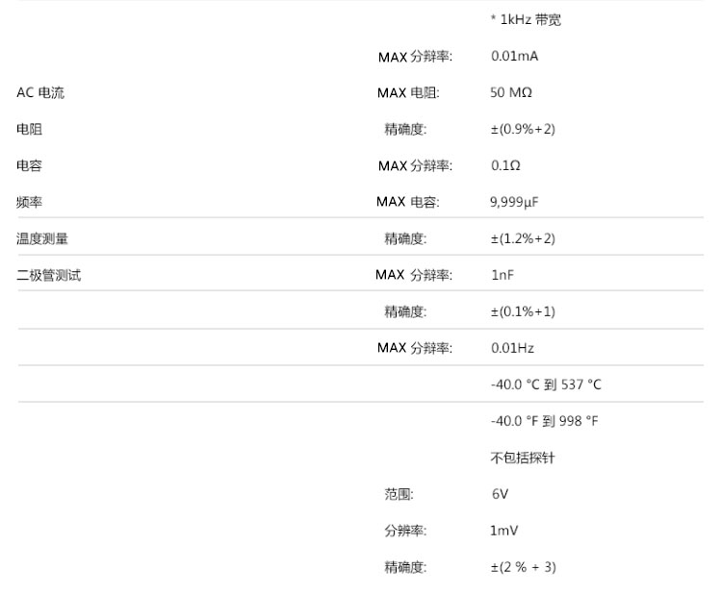Choose 频率 in the left list
The width and height of the screenshot is (722, 595).
tap(30, 203)
